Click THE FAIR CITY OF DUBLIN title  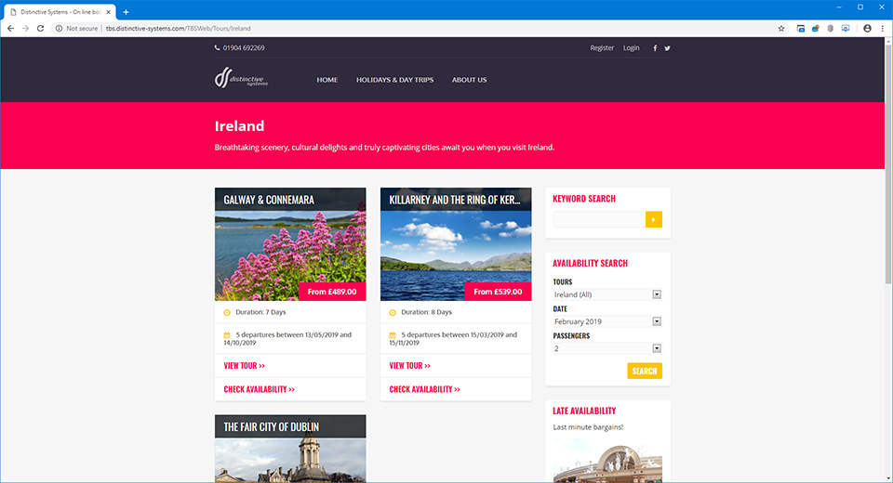click(271, 427)
